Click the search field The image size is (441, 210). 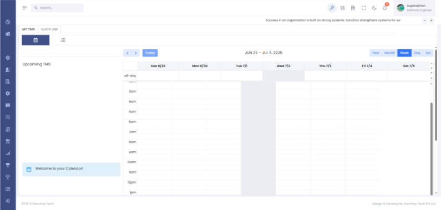coord(57,8)
